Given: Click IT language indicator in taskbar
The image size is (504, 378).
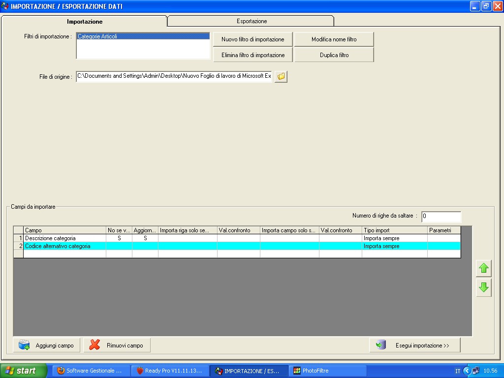Looking at the screenshot, I should (x=458, y=371).
